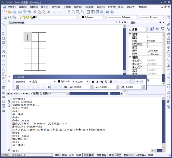Click the Quick Select icon in properties panel

point(163,29)
